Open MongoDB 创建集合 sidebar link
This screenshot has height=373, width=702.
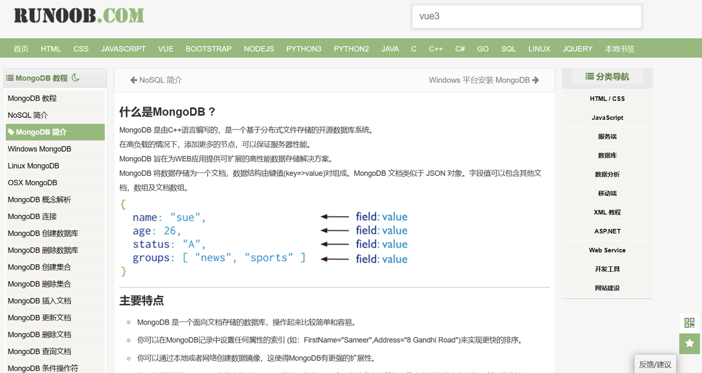(55, 267)
